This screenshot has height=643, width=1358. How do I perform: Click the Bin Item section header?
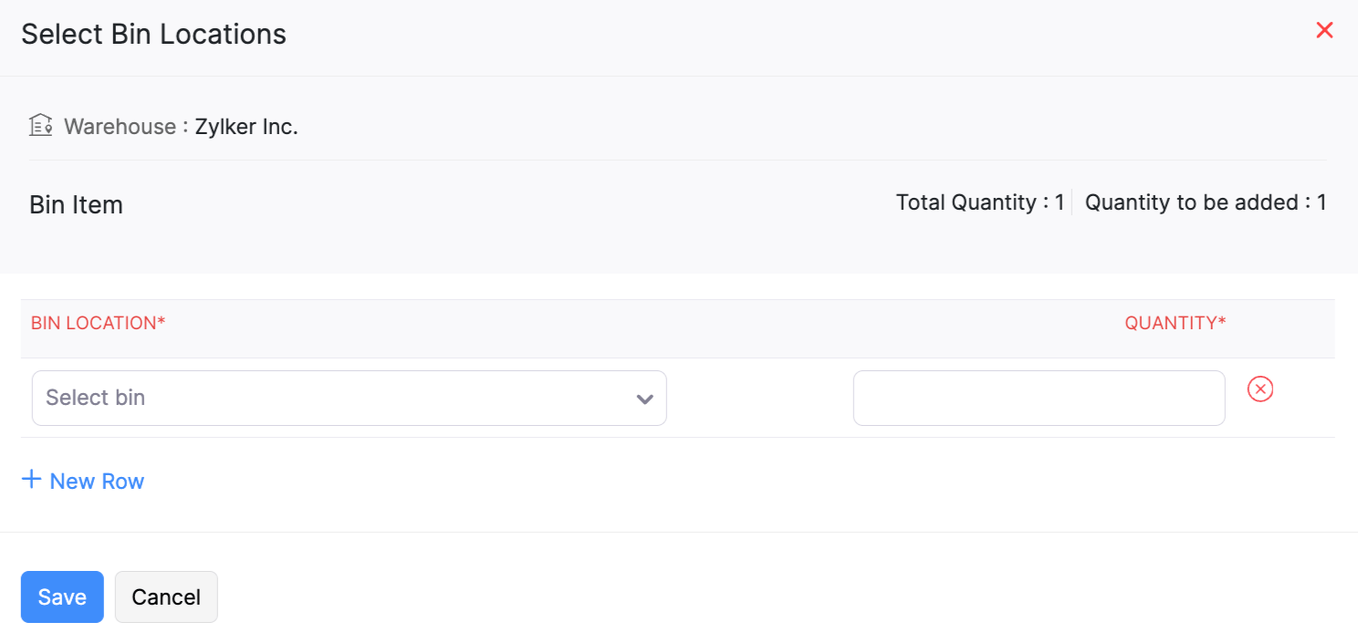coord(76,204)
